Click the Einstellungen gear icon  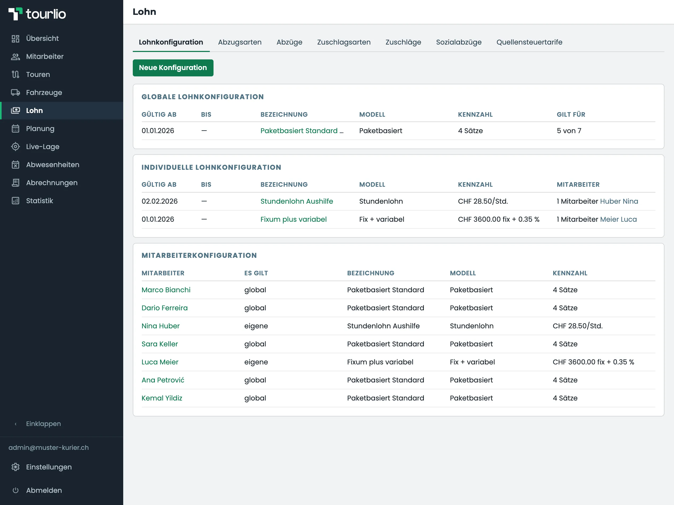click(16, 467)
